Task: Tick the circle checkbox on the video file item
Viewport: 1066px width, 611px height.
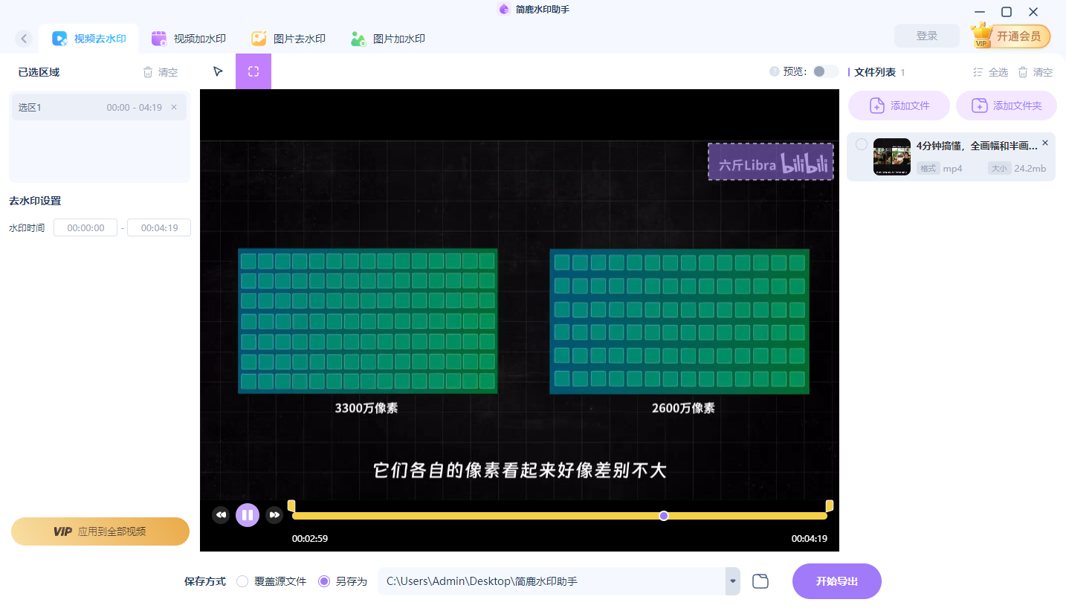Action: (x=860, y=146)
